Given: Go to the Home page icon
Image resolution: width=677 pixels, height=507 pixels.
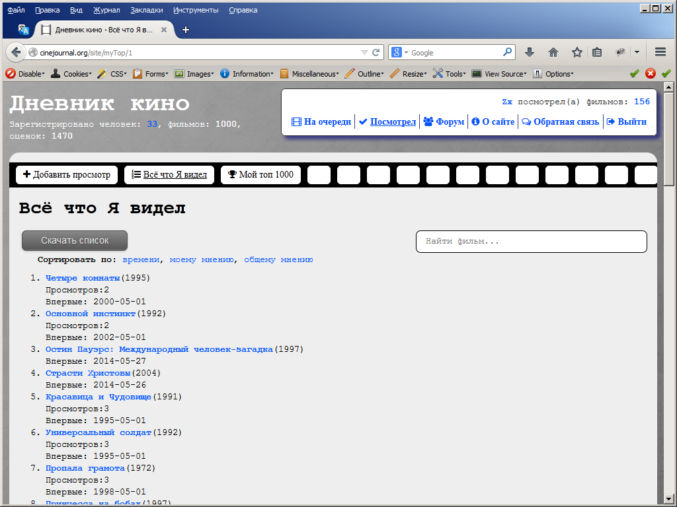Looking at the screenshot, I should tap(553, 53).
